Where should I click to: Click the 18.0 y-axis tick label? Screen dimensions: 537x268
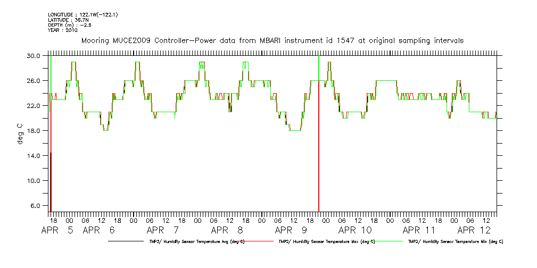[x=34, y=131]
